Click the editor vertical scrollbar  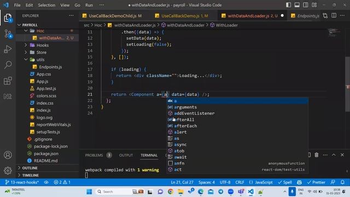348,84
